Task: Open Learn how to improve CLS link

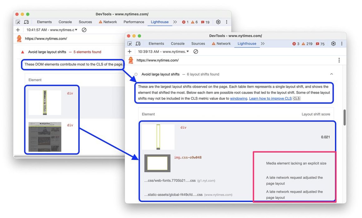Action: click(x=270, y=98)
